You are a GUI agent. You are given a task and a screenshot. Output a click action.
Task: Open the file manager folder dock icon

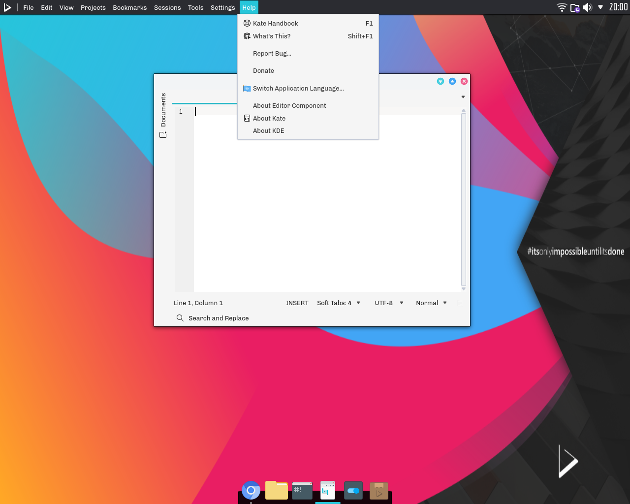tap(277, 490)
